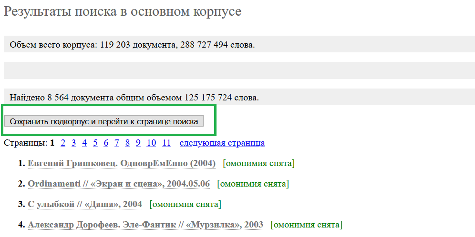Open page 7 of results

coord(116,143)
